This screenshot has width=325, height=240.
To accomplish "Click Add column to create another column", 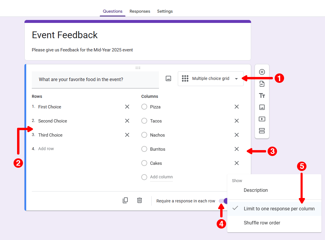I will [161, 177].
